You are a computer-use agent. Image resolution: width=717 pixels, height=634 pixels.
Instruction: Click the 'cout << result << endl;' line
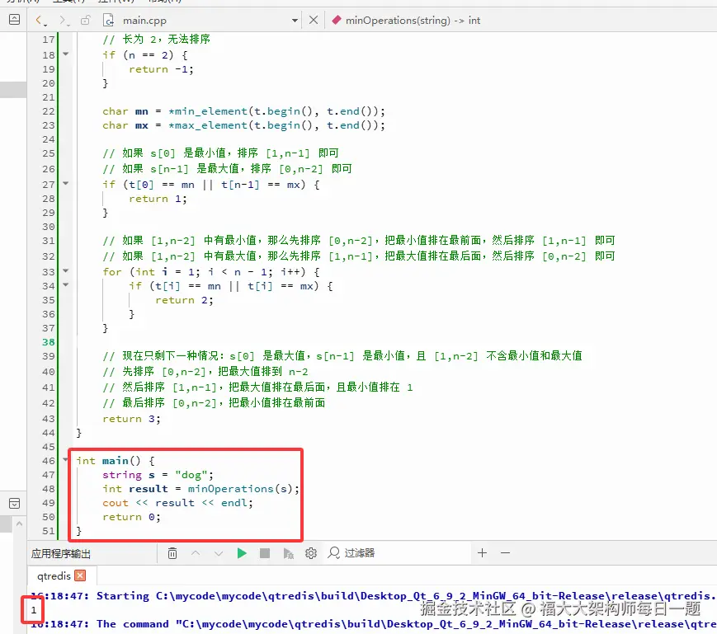click(177, 503)
